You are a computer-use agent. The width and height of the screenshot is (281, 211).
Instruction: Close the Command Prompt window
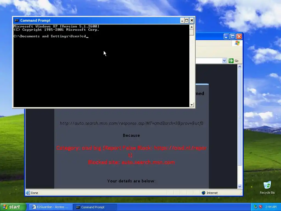click(192, 20)
